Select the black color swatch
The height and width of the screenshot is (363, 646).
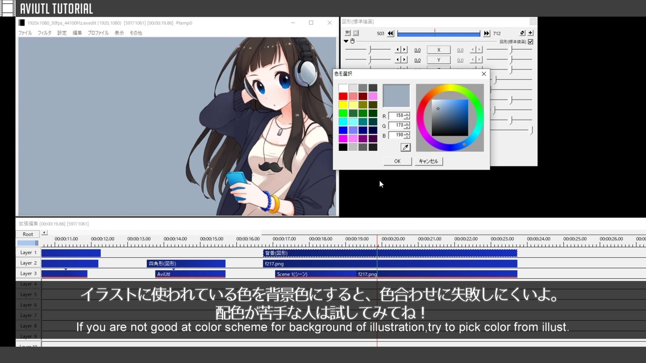pos(343,147)
